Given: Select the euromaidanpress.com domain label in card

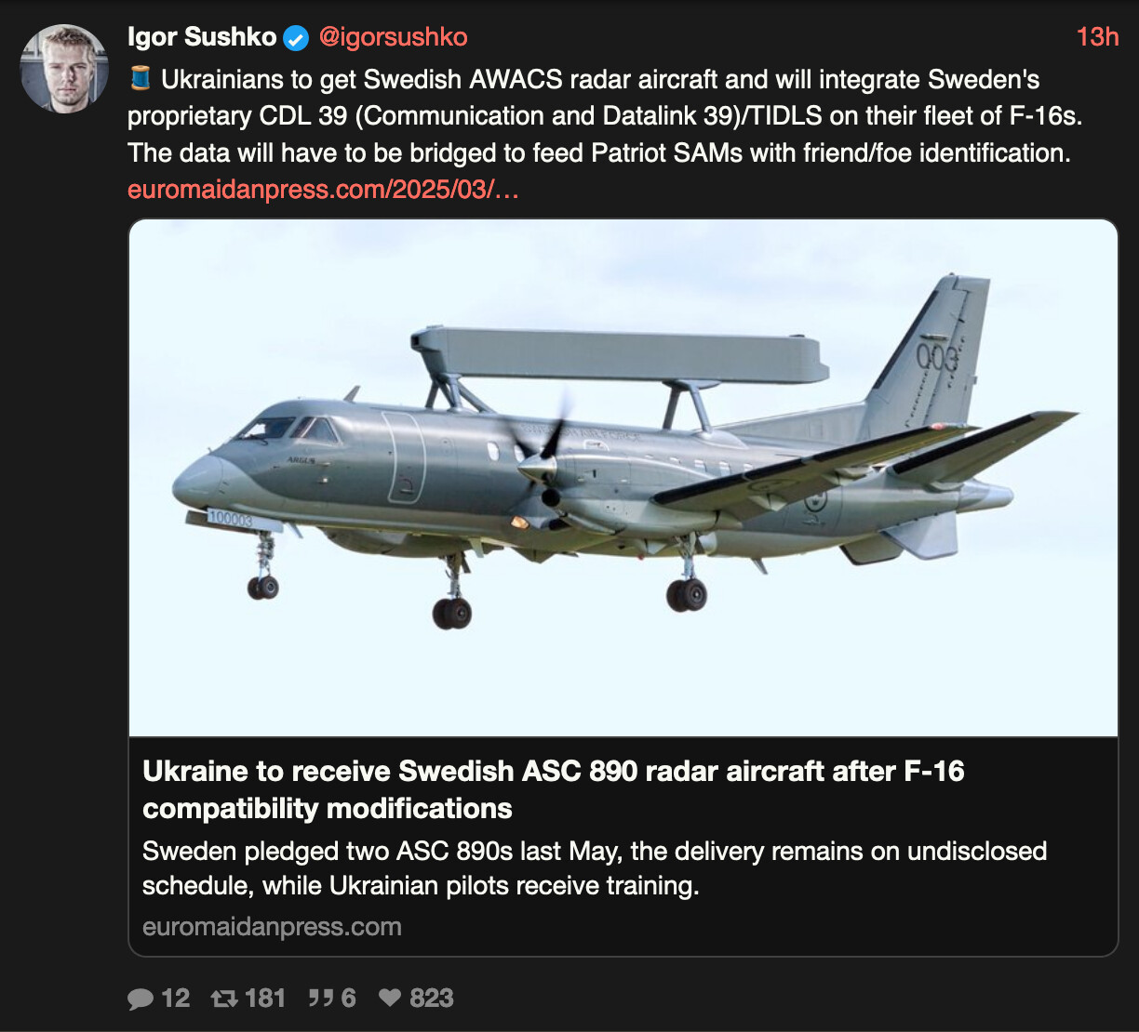Looking at the screenshot, I should click(272, 927).
